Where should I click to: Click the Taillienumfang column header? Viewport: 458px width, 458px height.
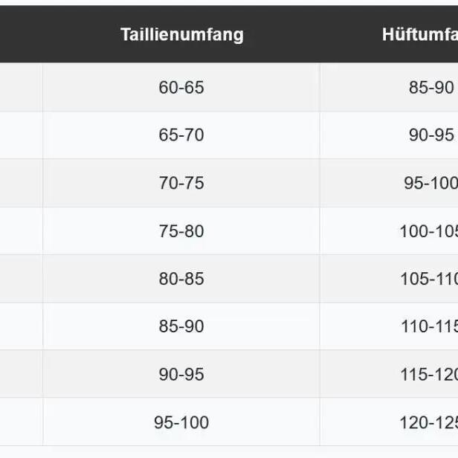[x=181, y=34]
